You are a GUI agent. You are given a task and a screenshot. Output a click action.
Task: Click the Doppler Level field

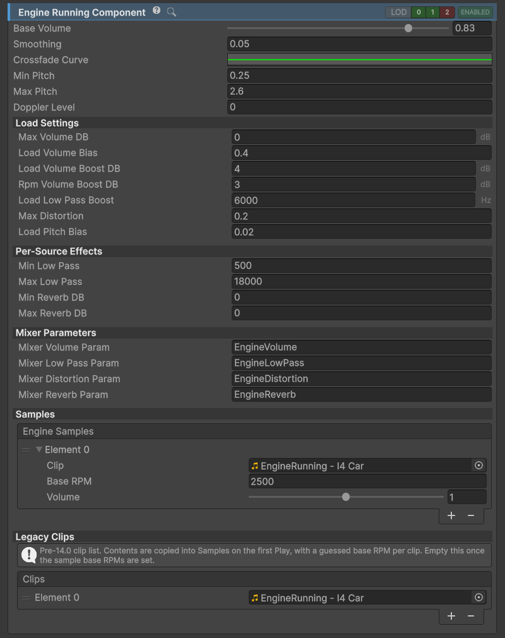tap(359, 107)
